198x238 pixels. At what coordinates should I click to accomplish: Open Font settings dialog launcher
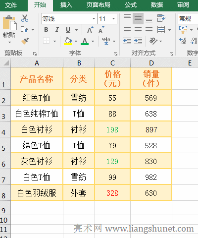115,54
